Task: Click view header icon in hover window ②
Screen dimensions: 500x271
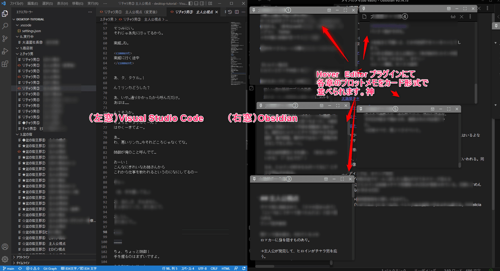Action: 321,106
